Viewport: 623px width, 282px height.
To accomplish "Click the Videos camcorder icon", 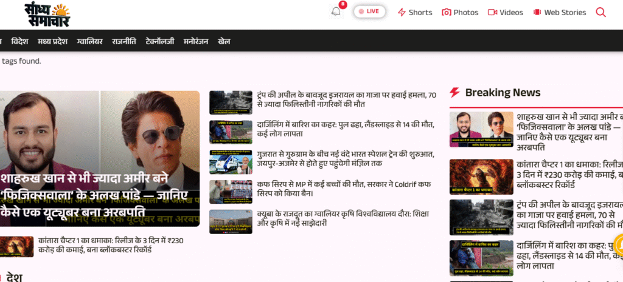I will click(x=492, y=12).
